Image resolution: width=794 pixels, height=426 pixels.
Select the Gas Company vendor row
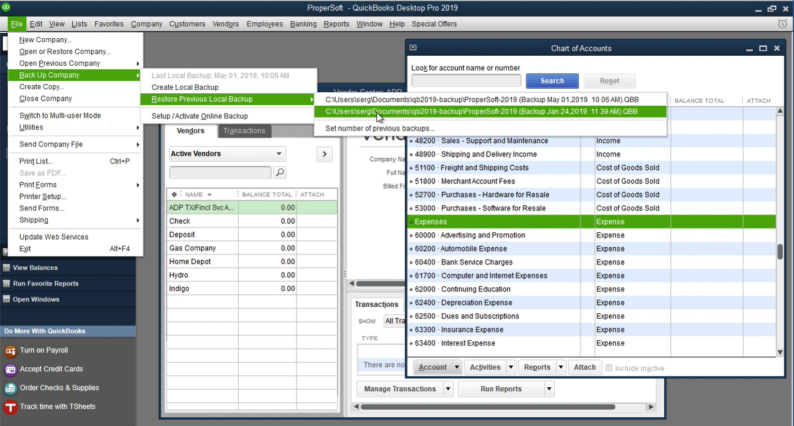point(252,249)
